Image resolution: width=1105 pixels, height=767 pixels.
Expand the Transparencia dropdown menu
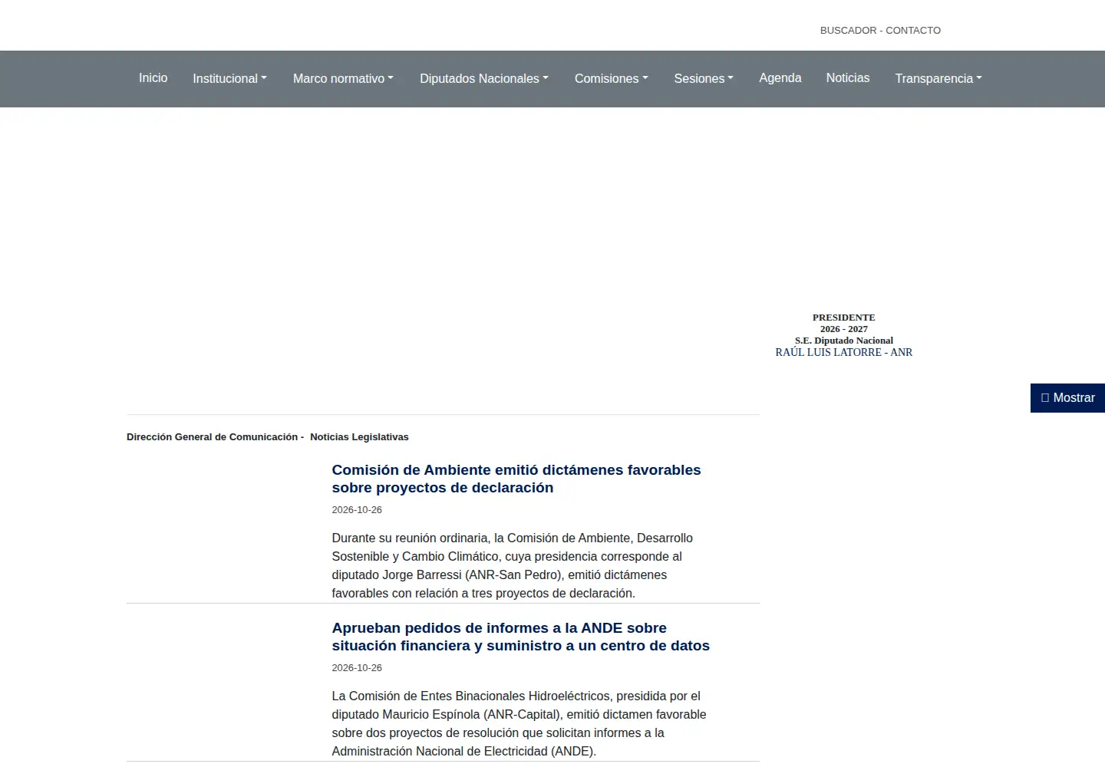pos(938,78)
